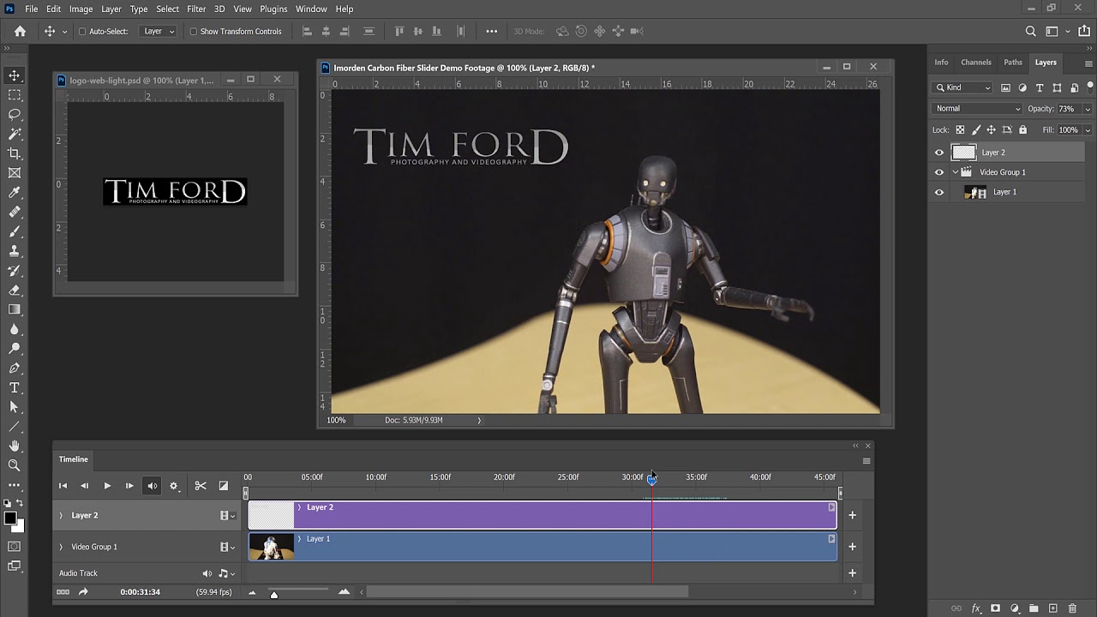1097x617 pixels.
Task: Convert to frame animation icon
Action: point(63,592)
